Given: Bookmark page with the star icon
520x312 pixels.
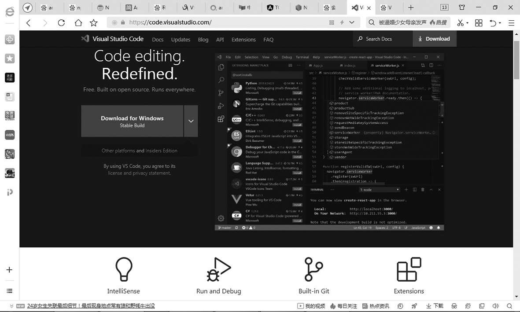Looking at the screenshot, I should click(94, 23).
